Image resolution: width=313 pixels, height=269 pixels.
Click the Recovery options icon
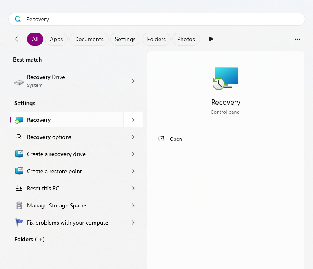point(19,137)
